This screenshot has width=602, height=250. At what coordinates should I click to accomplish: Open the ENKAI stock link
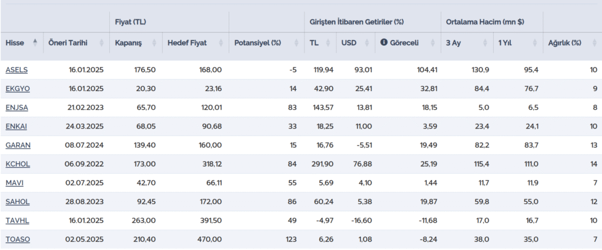pyautogui.click(x=16, y=127)
